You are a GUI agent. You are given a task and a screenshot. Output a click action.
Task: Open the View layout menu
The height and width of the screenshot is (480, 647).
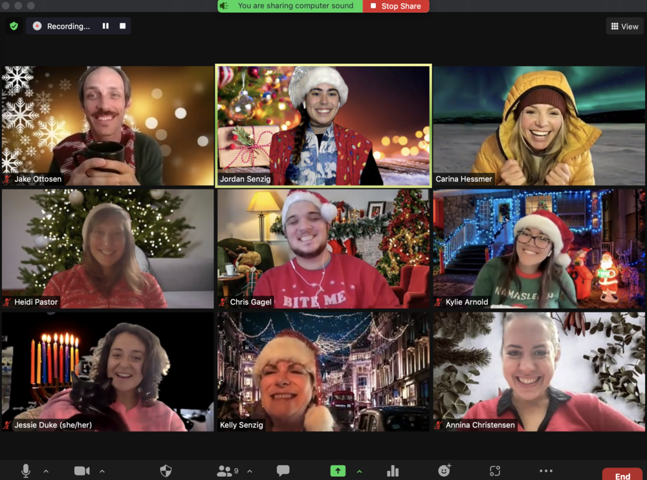(x=624, y=27)
